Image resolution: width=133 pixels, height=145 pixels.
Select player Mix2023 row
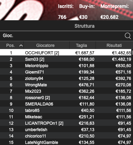pyautogui.click(x=66, y=91)
